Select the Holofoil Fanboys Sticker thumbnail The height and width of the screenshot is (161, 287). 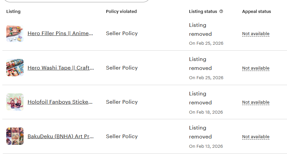(x=15, y=102)
